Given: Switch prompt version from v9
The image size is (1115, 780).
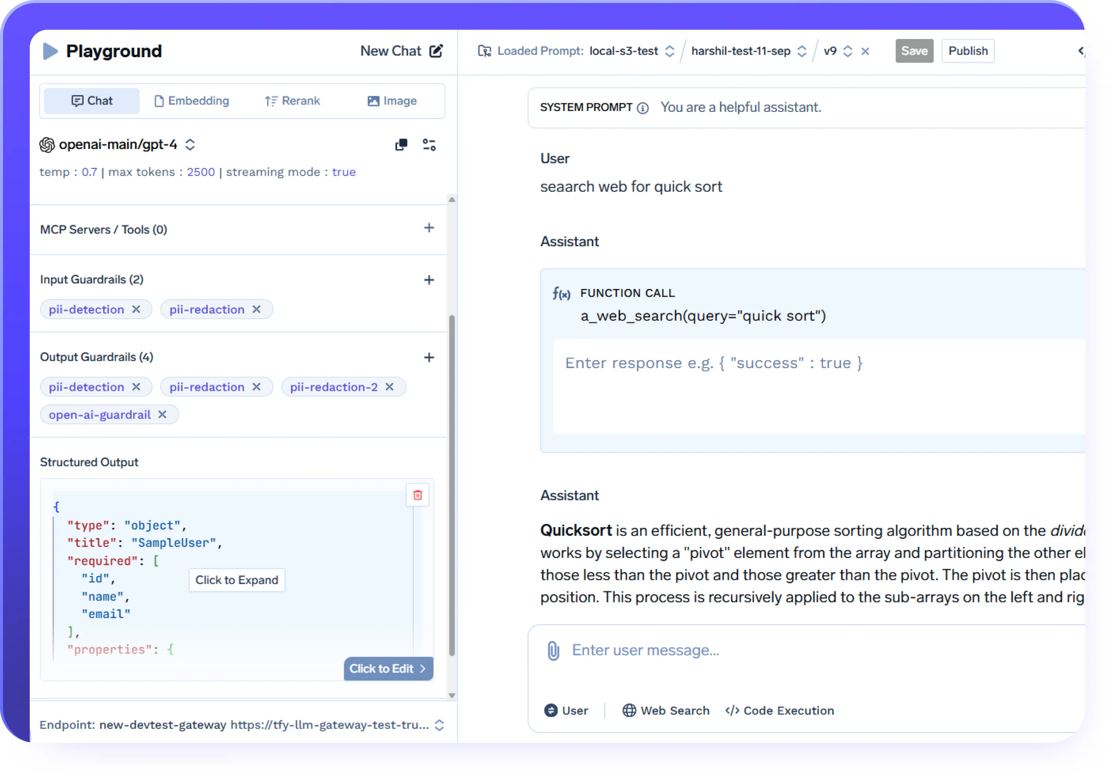Looking at the screenshot, I should (848, 51).
